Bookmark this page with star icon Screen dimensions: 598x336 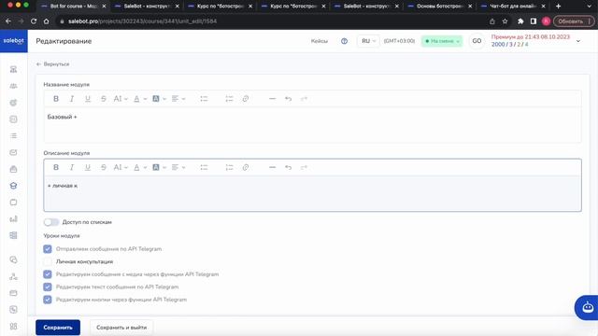point(505,21)
